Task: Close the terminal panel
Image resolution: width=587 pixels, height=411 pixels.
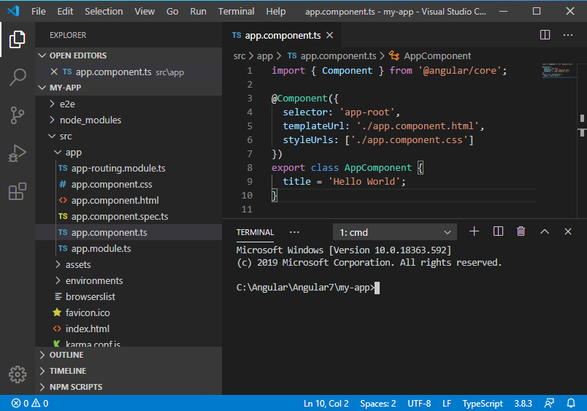Action: (567, 231)
